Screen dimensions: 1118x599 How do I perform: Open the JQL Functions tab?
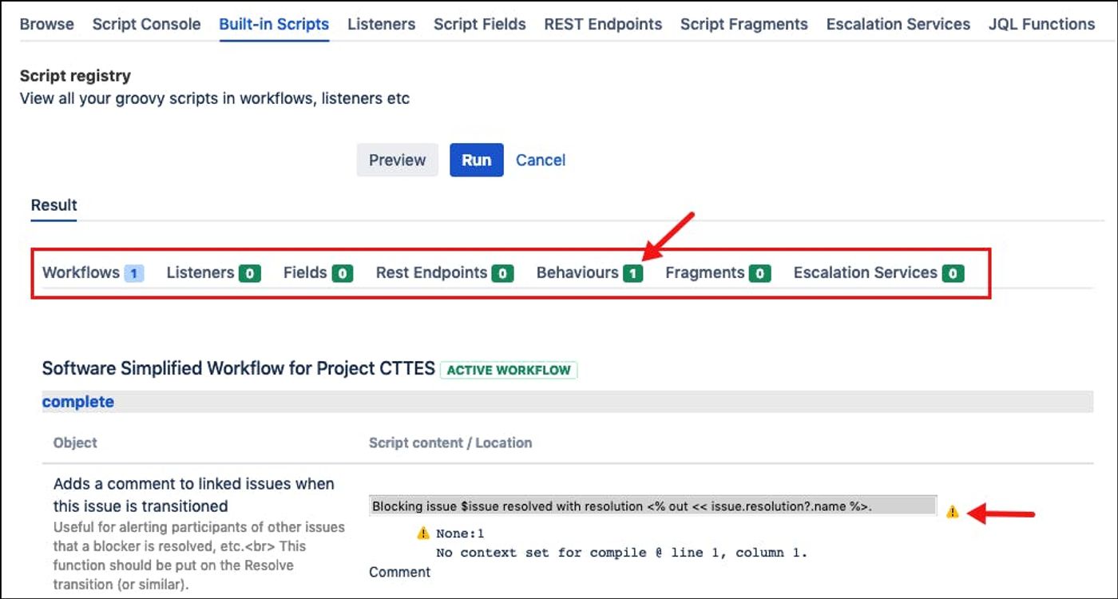(1042, 24)
